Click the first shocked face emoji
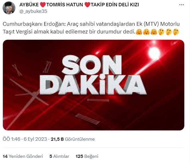Screen dimensions: 190x163 (x=139, y=32)
